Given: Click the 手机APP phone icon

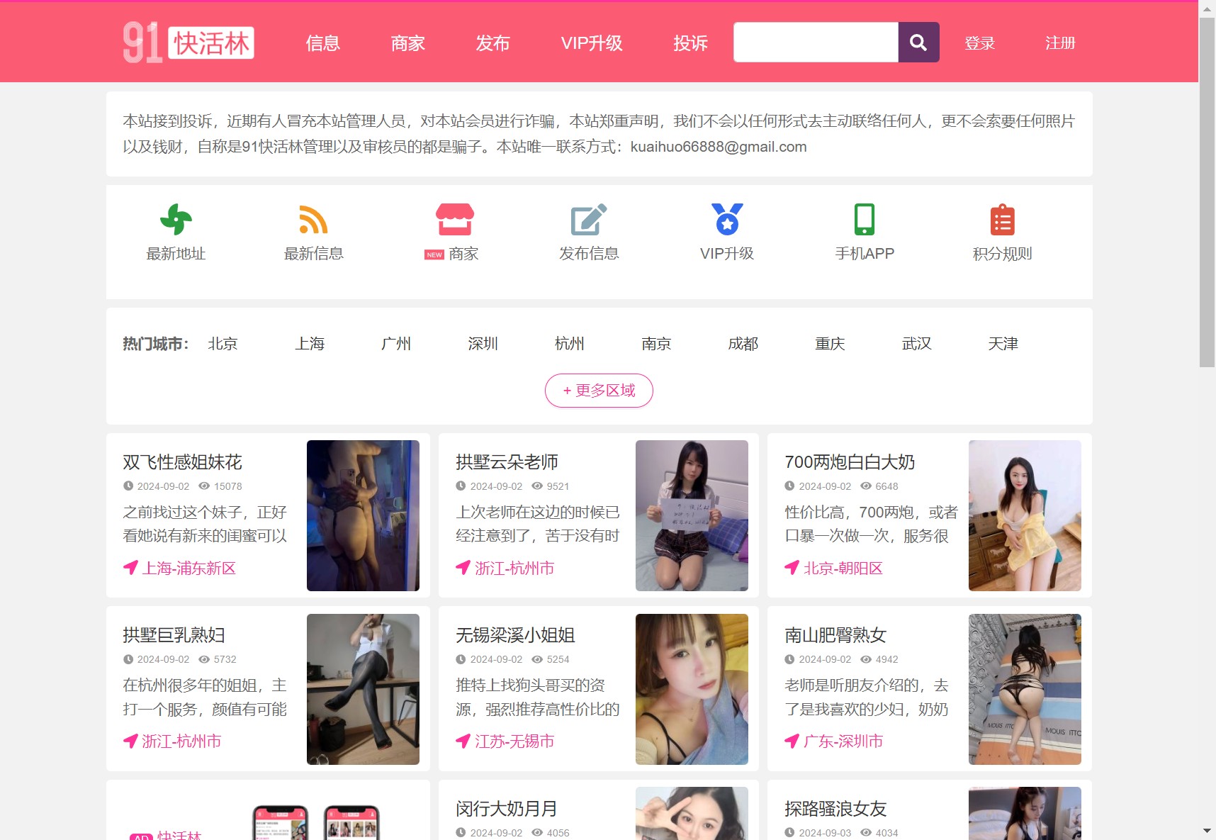Looking at the screenshot, I should [864, 220].
